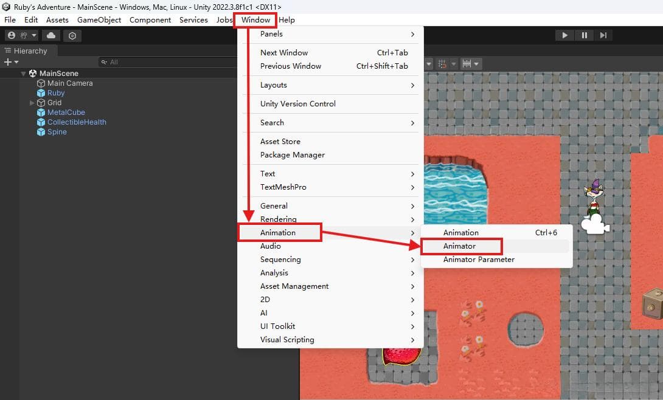The image size is (663, 400).
Task: Open the Component menu
Action: [150, 20]
